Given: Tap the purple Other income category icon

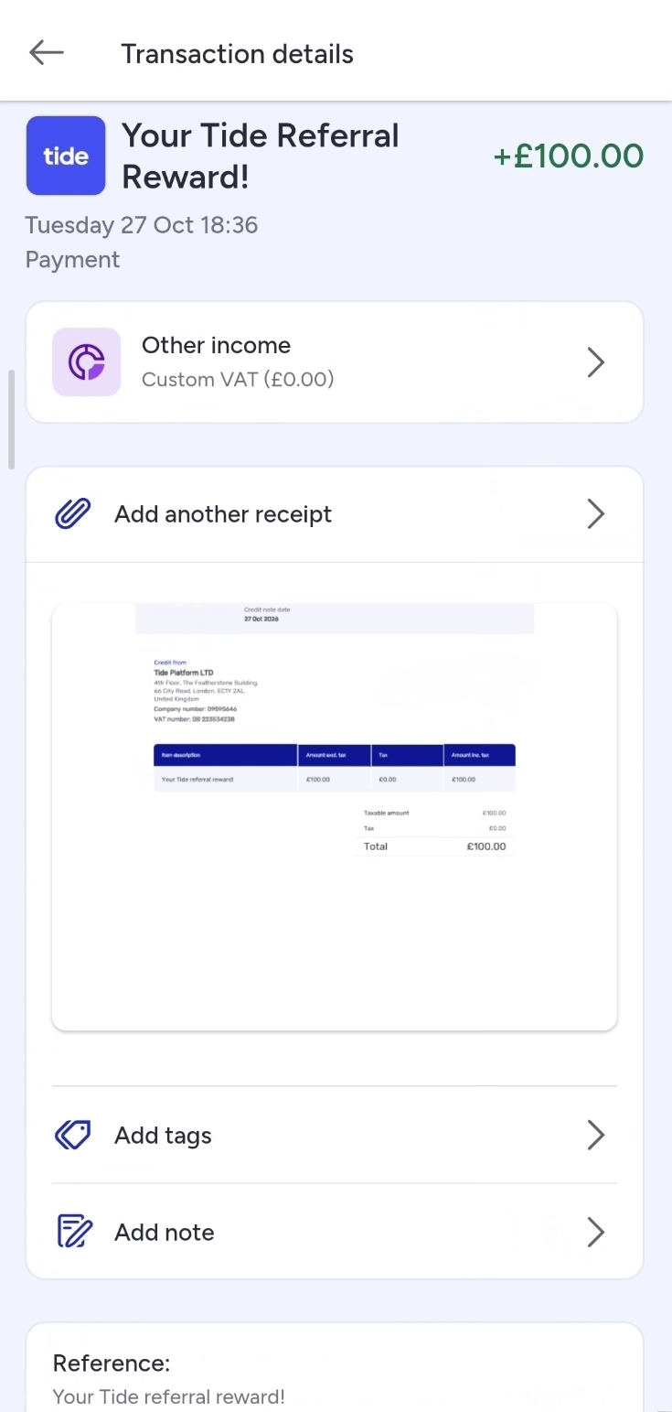Looking at the screenshot, I should pyautogui.click(x=87, y=362).
